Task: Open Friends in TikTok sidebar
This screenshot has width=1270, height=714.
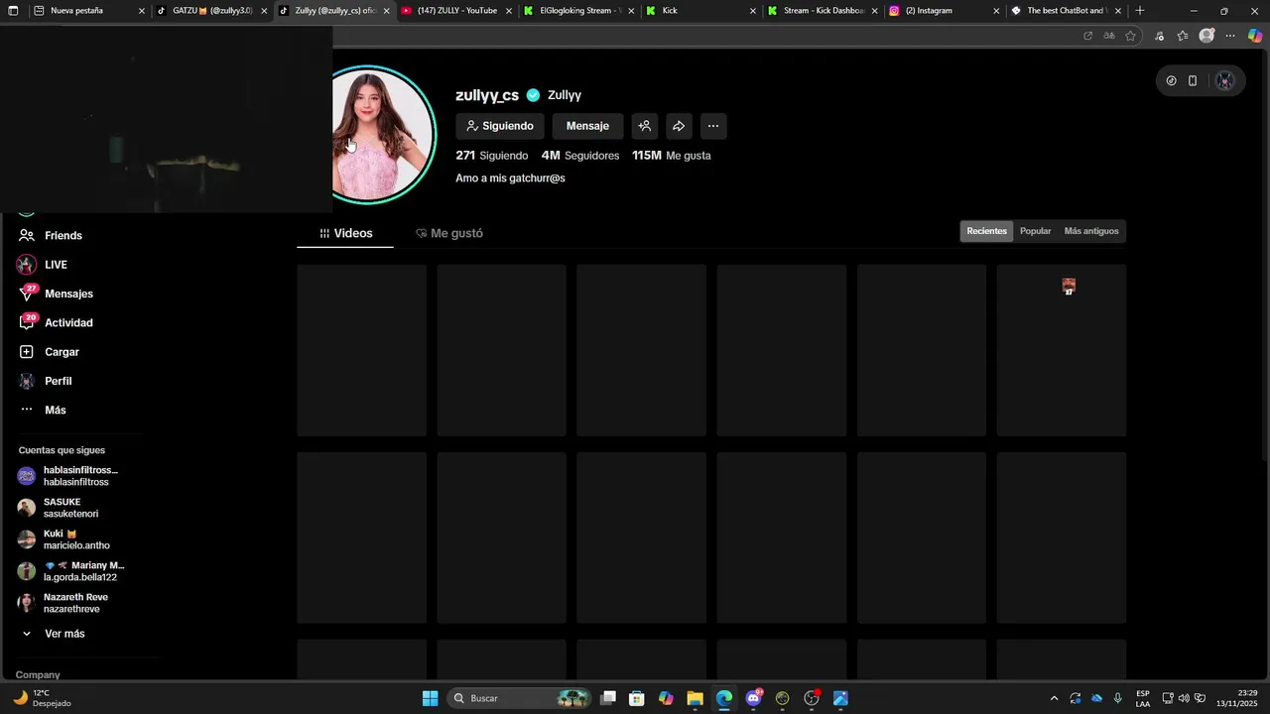Action: 51,235
